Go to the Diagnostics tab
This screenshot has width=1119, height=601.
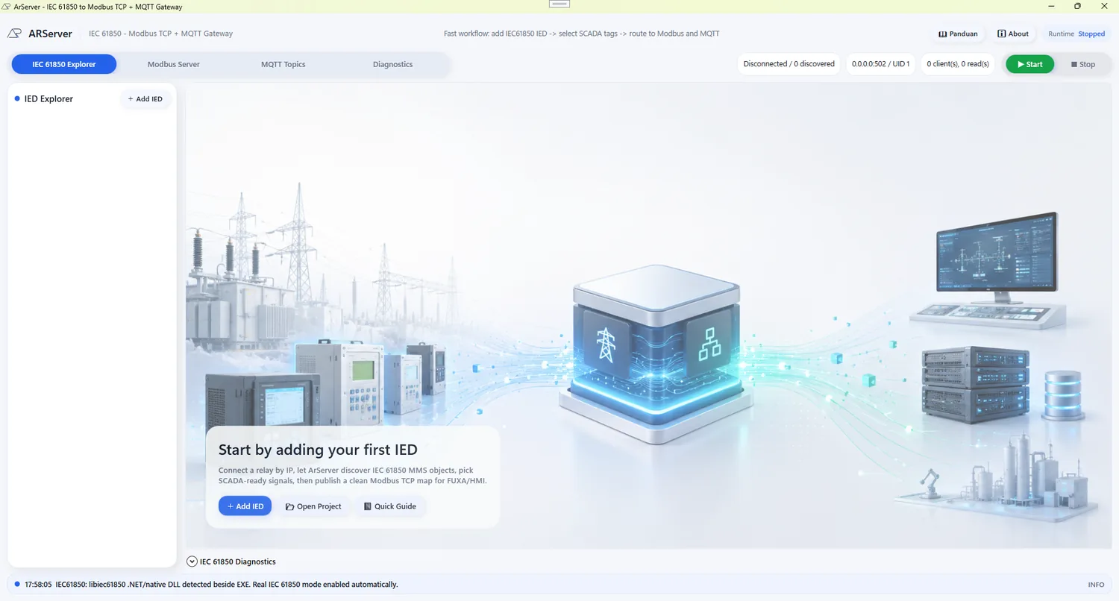point(393,64)
